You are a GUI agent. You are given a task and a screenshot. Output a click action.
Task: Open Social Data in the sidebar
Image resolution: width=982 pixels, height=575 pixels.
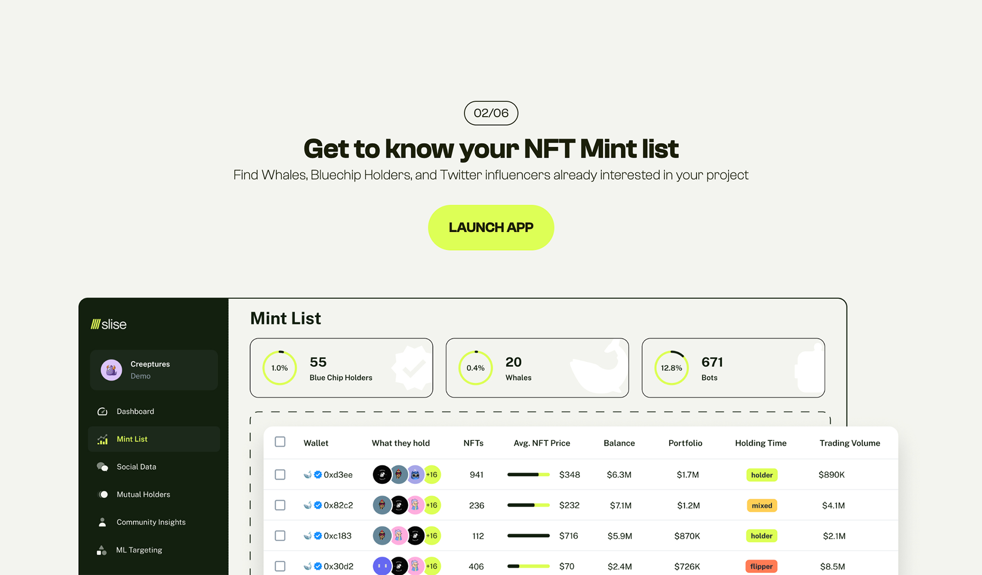(136, 467)
